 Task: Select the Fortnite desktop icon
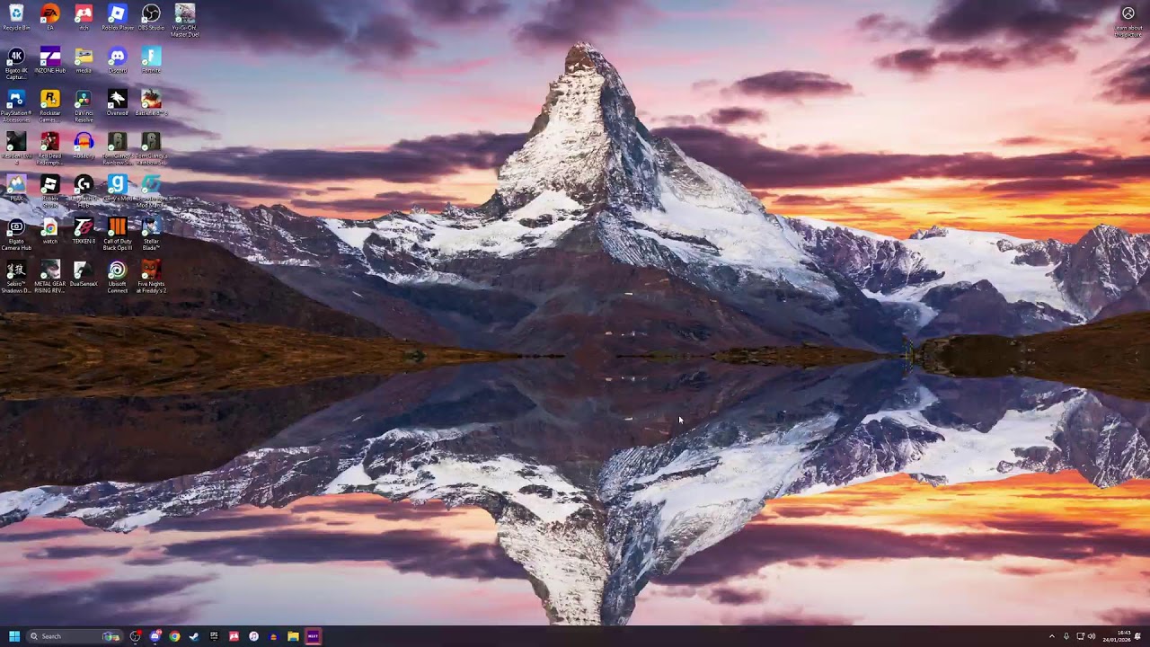tap(151, 60)
